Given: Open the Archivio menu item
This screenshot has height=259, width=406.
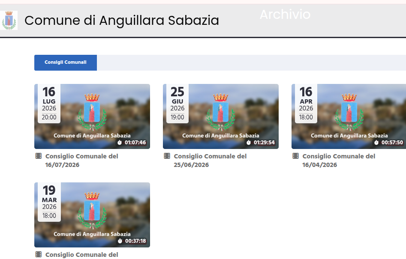Looking at the screenshot, I should [x=285, y=15].
